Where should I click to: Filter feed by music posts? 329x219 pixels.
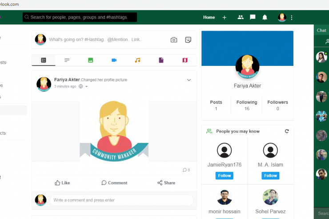[137, 60]
